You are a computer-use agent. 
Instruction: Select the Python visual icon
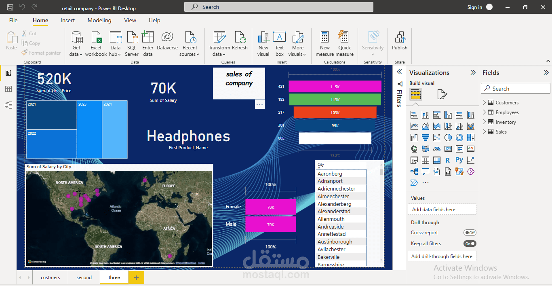pyautogui.click(x=459, y=160)
